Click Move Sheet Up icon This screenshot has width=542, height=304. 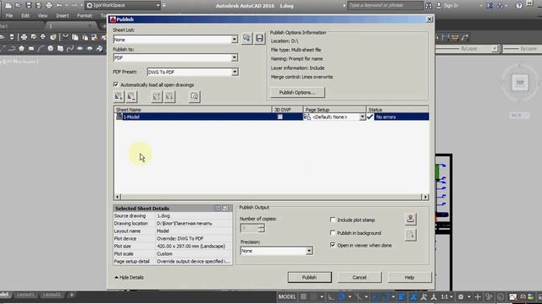pos(157,97)
